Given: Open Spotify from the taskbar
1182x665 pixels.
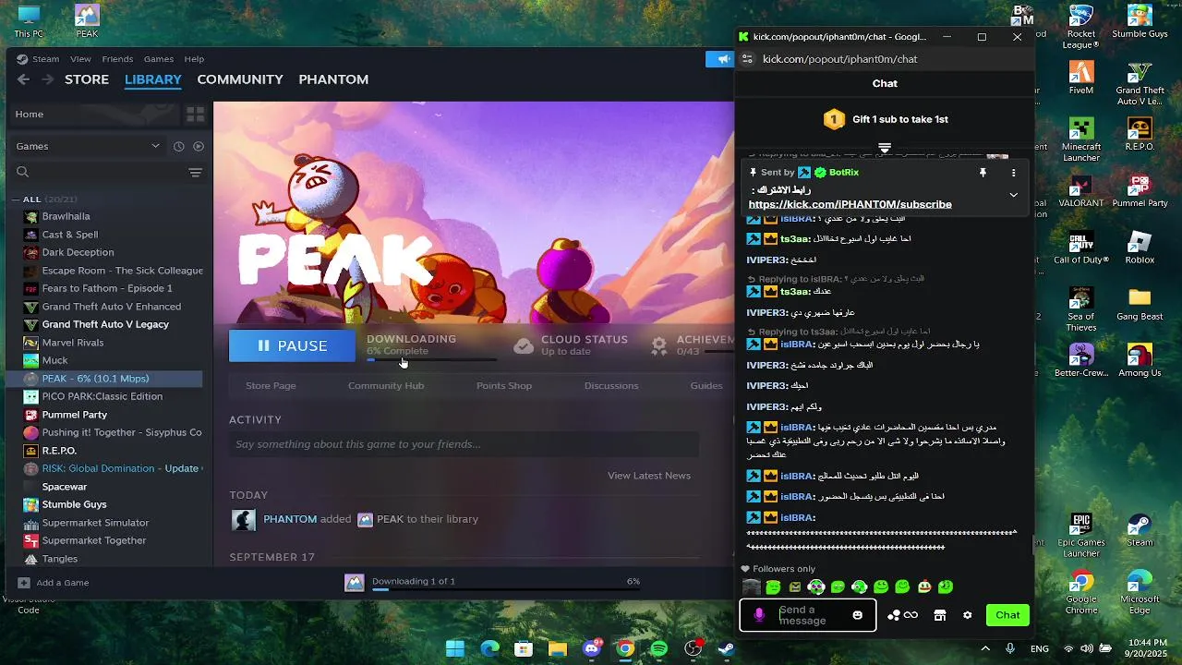Looking at the screenshot, I should (x=659, y=648).
